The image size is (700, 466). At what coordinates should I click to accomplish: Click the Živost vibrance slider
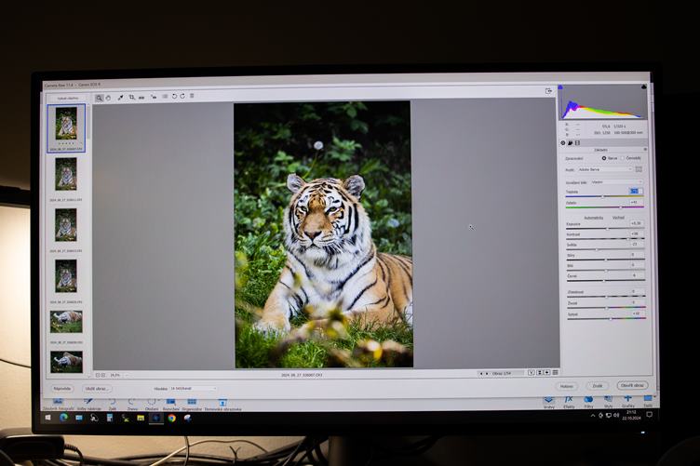pos(606,307)
